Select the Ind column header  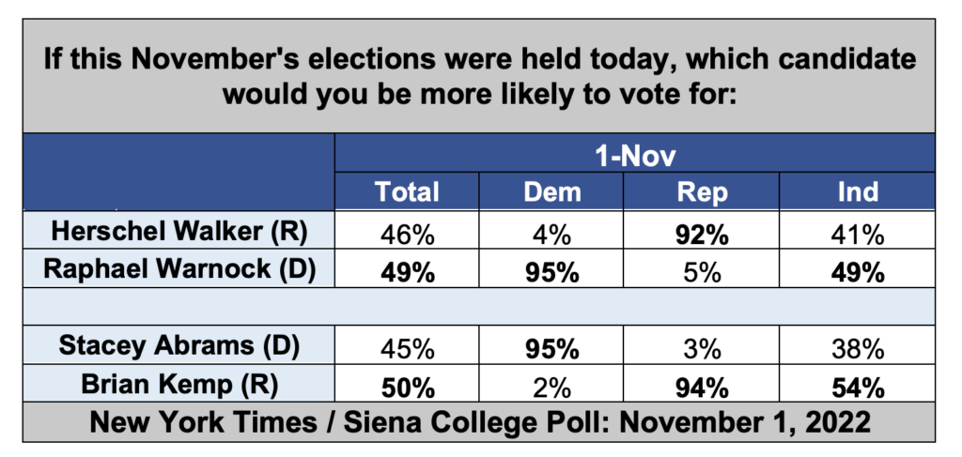(857, 191)
